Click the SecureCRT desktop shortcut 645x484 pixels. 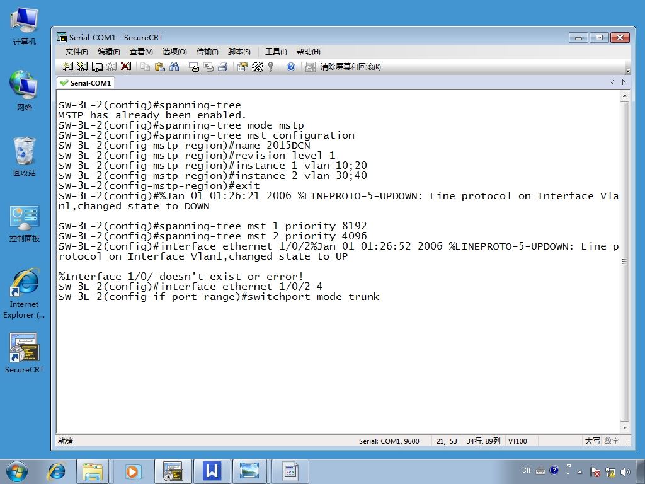[25, 352]
